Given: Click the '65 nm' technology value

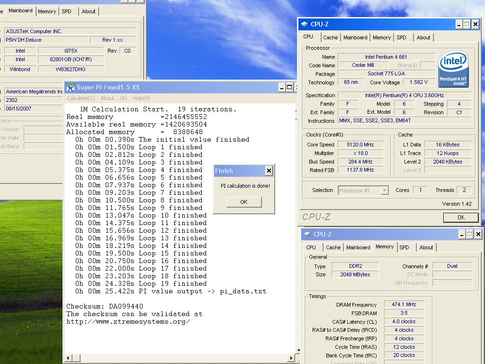Looking at the screenshot, I should pos(351,82).
